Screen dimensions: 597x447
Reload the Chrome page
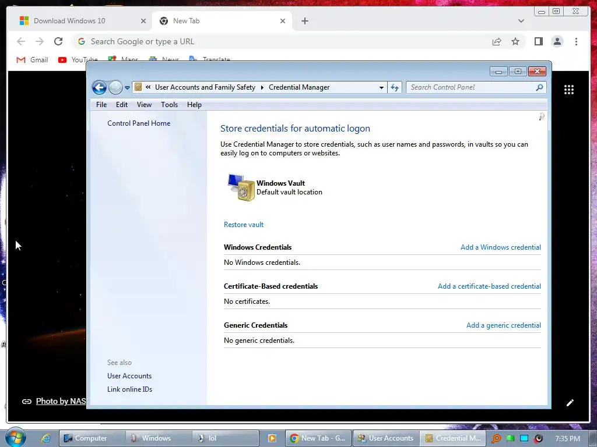(x=58, y=41)
